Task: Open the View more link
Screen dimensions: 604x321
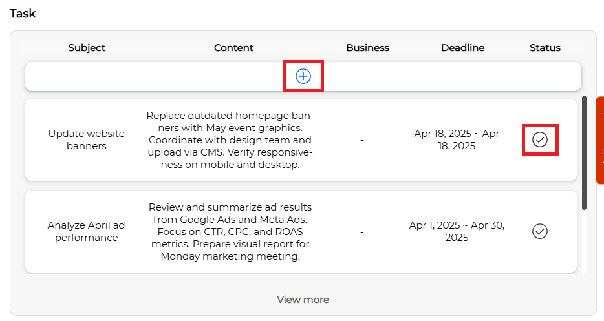Action: (303, 300)
